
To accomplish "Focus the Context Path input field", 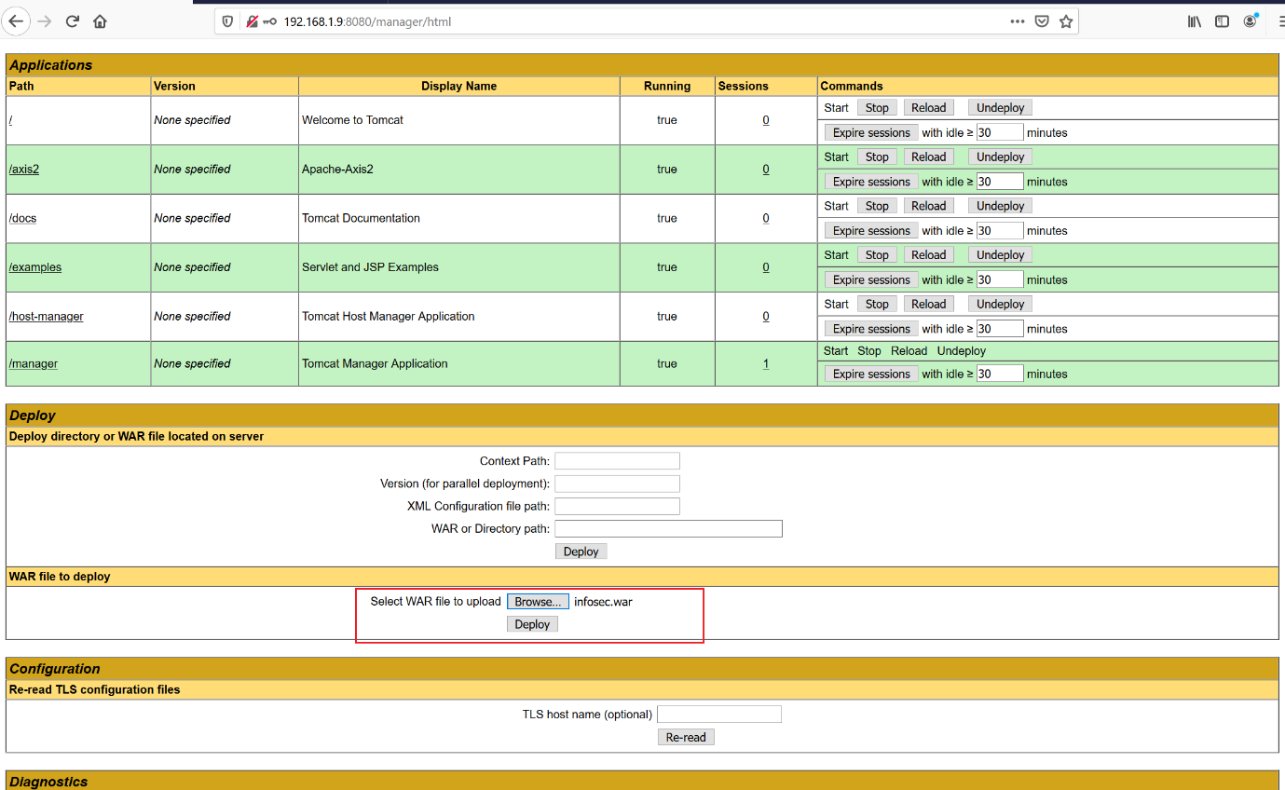I will tap(617, 461).
